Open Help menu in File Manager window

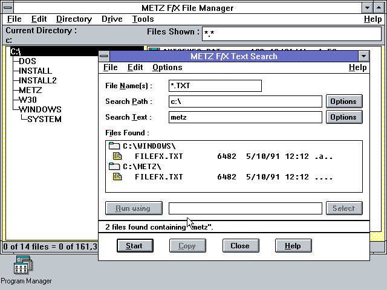372,19
